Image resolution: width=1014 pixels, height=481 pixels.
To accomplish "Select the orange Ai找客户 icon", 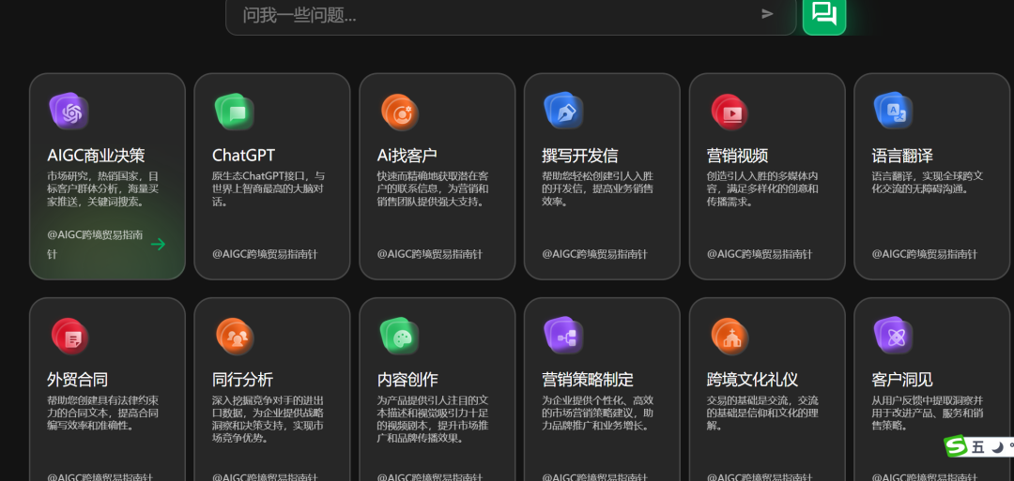I will (398, 112).
